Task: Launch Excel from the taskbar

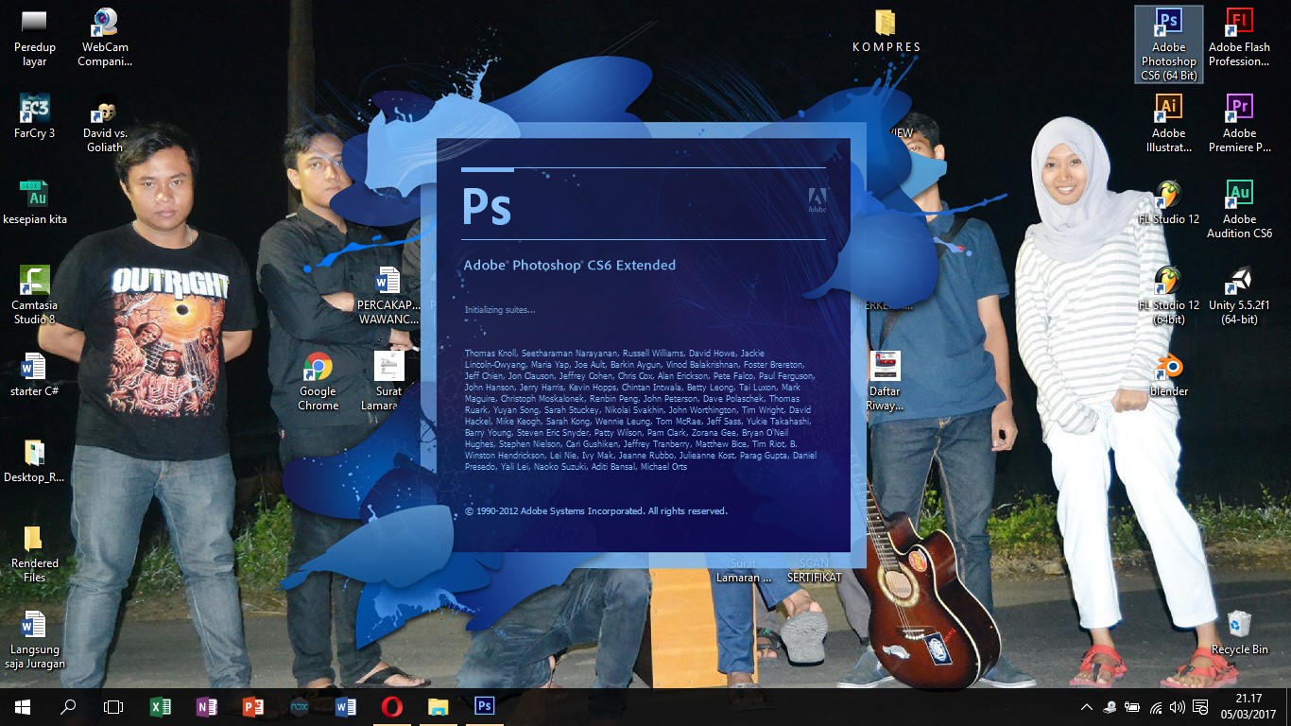Action: pos(161,706)
